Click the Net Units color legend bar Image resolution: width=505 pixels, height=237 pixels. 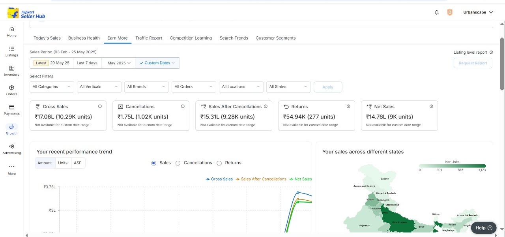pos(452,166)
